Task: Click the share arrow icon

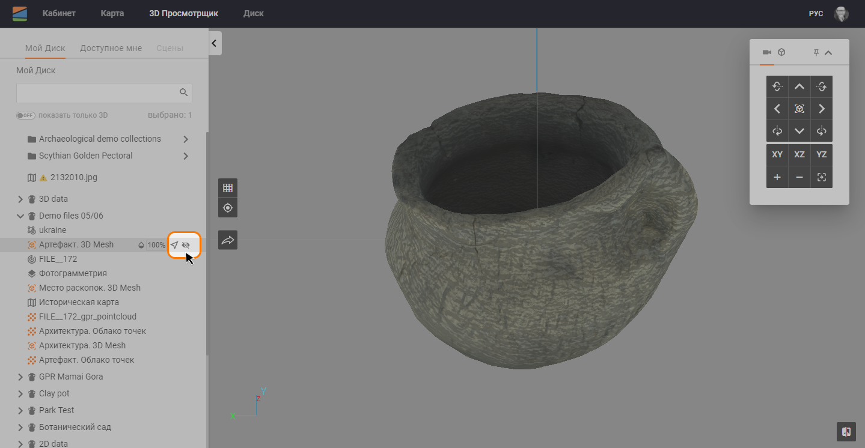Action: tap(228, 240)
